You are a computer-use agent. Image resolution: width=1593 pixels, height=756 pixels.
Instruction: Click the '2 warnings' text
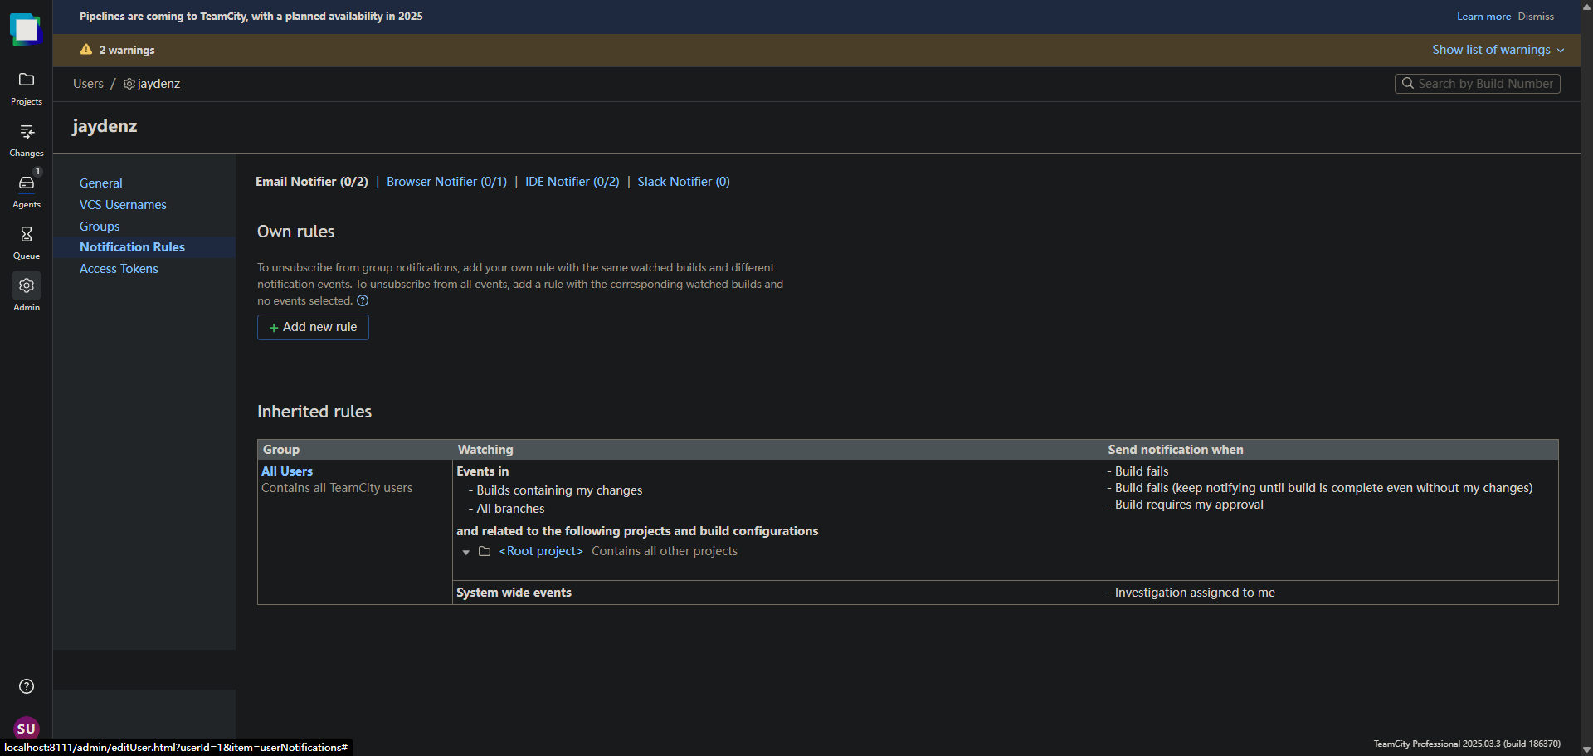coord(127,51)
